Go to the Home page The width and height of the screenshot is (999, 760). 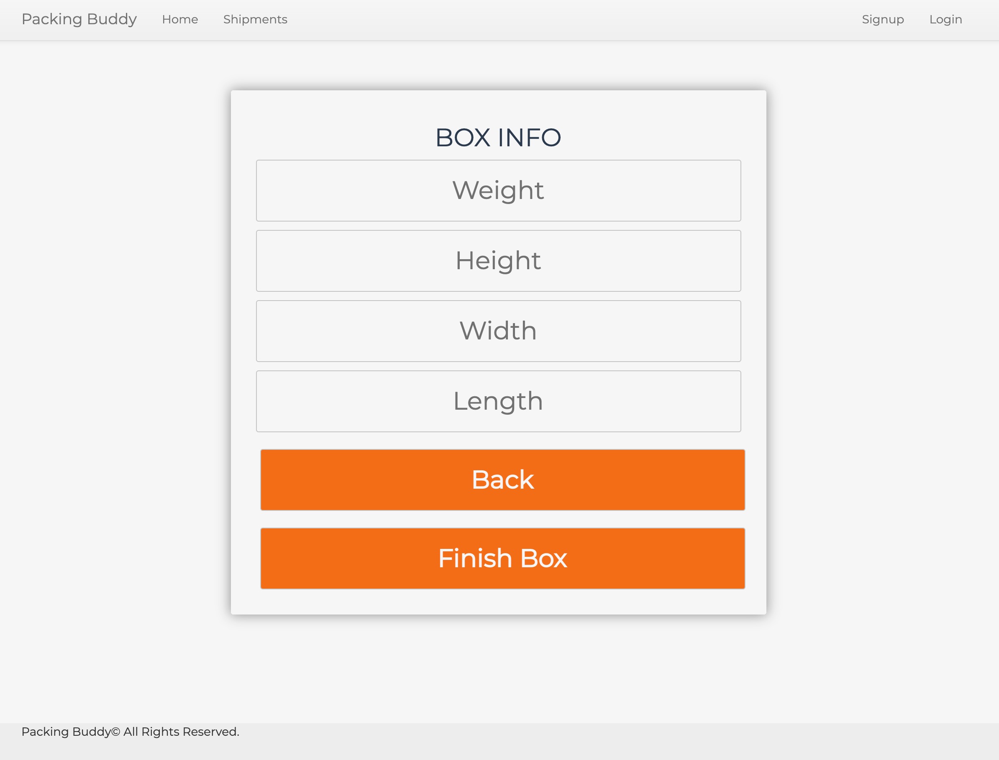(x=180, y=20)
